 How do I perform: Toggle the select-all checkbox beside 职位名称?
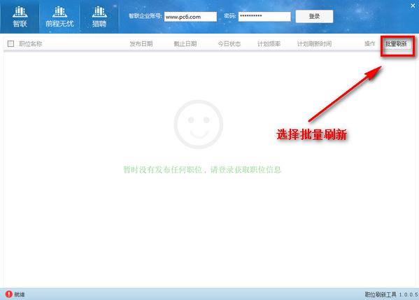(x=10, y=44)
